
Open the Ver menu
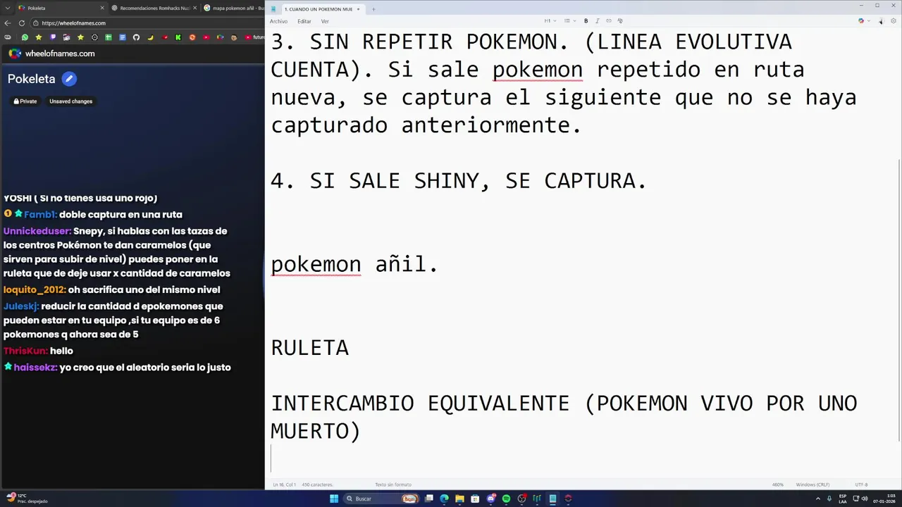click(x=325, y=21)
